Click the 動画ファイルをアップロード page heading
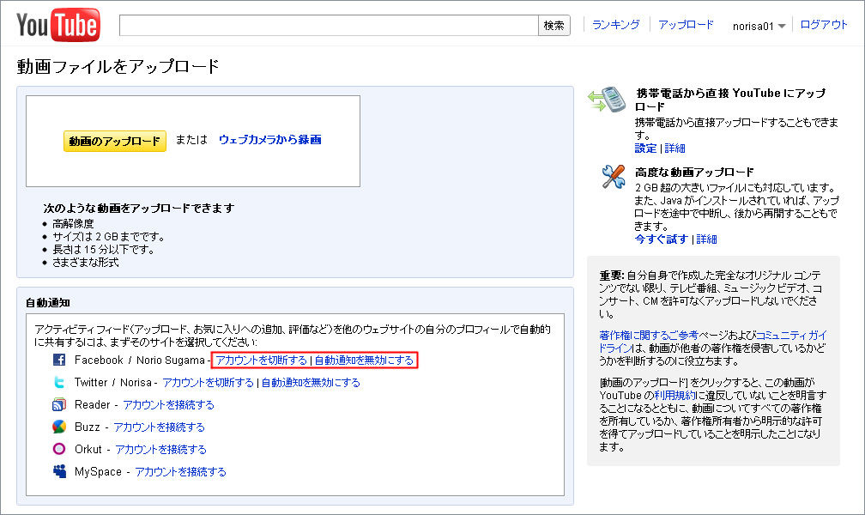 point(118,67)
